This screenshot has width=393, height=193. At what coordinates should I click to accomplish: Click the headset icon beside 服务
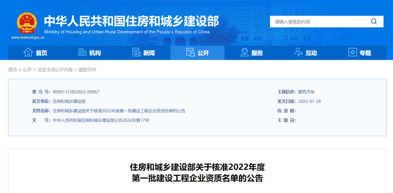click(245, 52)
